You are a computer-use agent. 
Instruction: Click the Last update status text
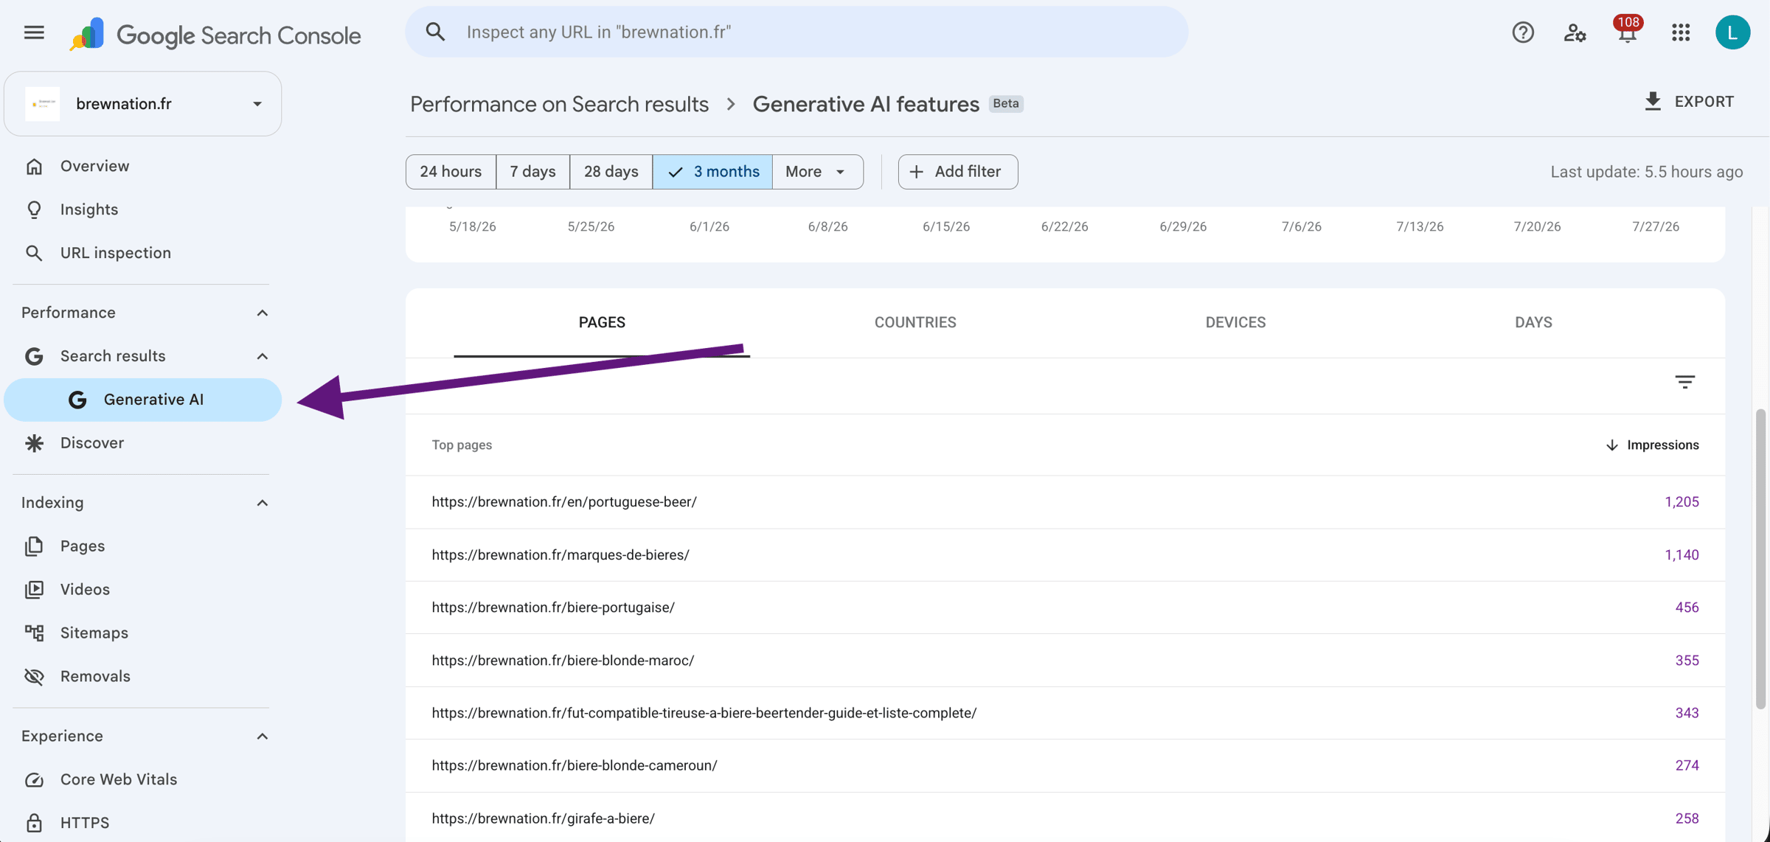(x=1646, y=172)
